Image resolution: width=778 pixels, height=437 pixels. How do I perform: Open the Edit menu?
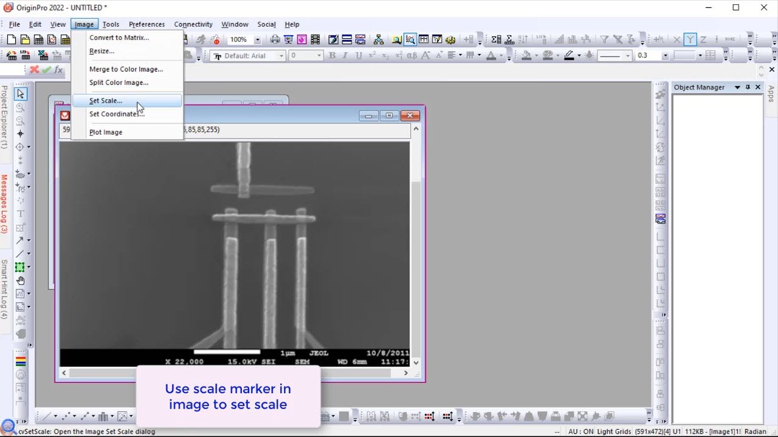point(35,24)
